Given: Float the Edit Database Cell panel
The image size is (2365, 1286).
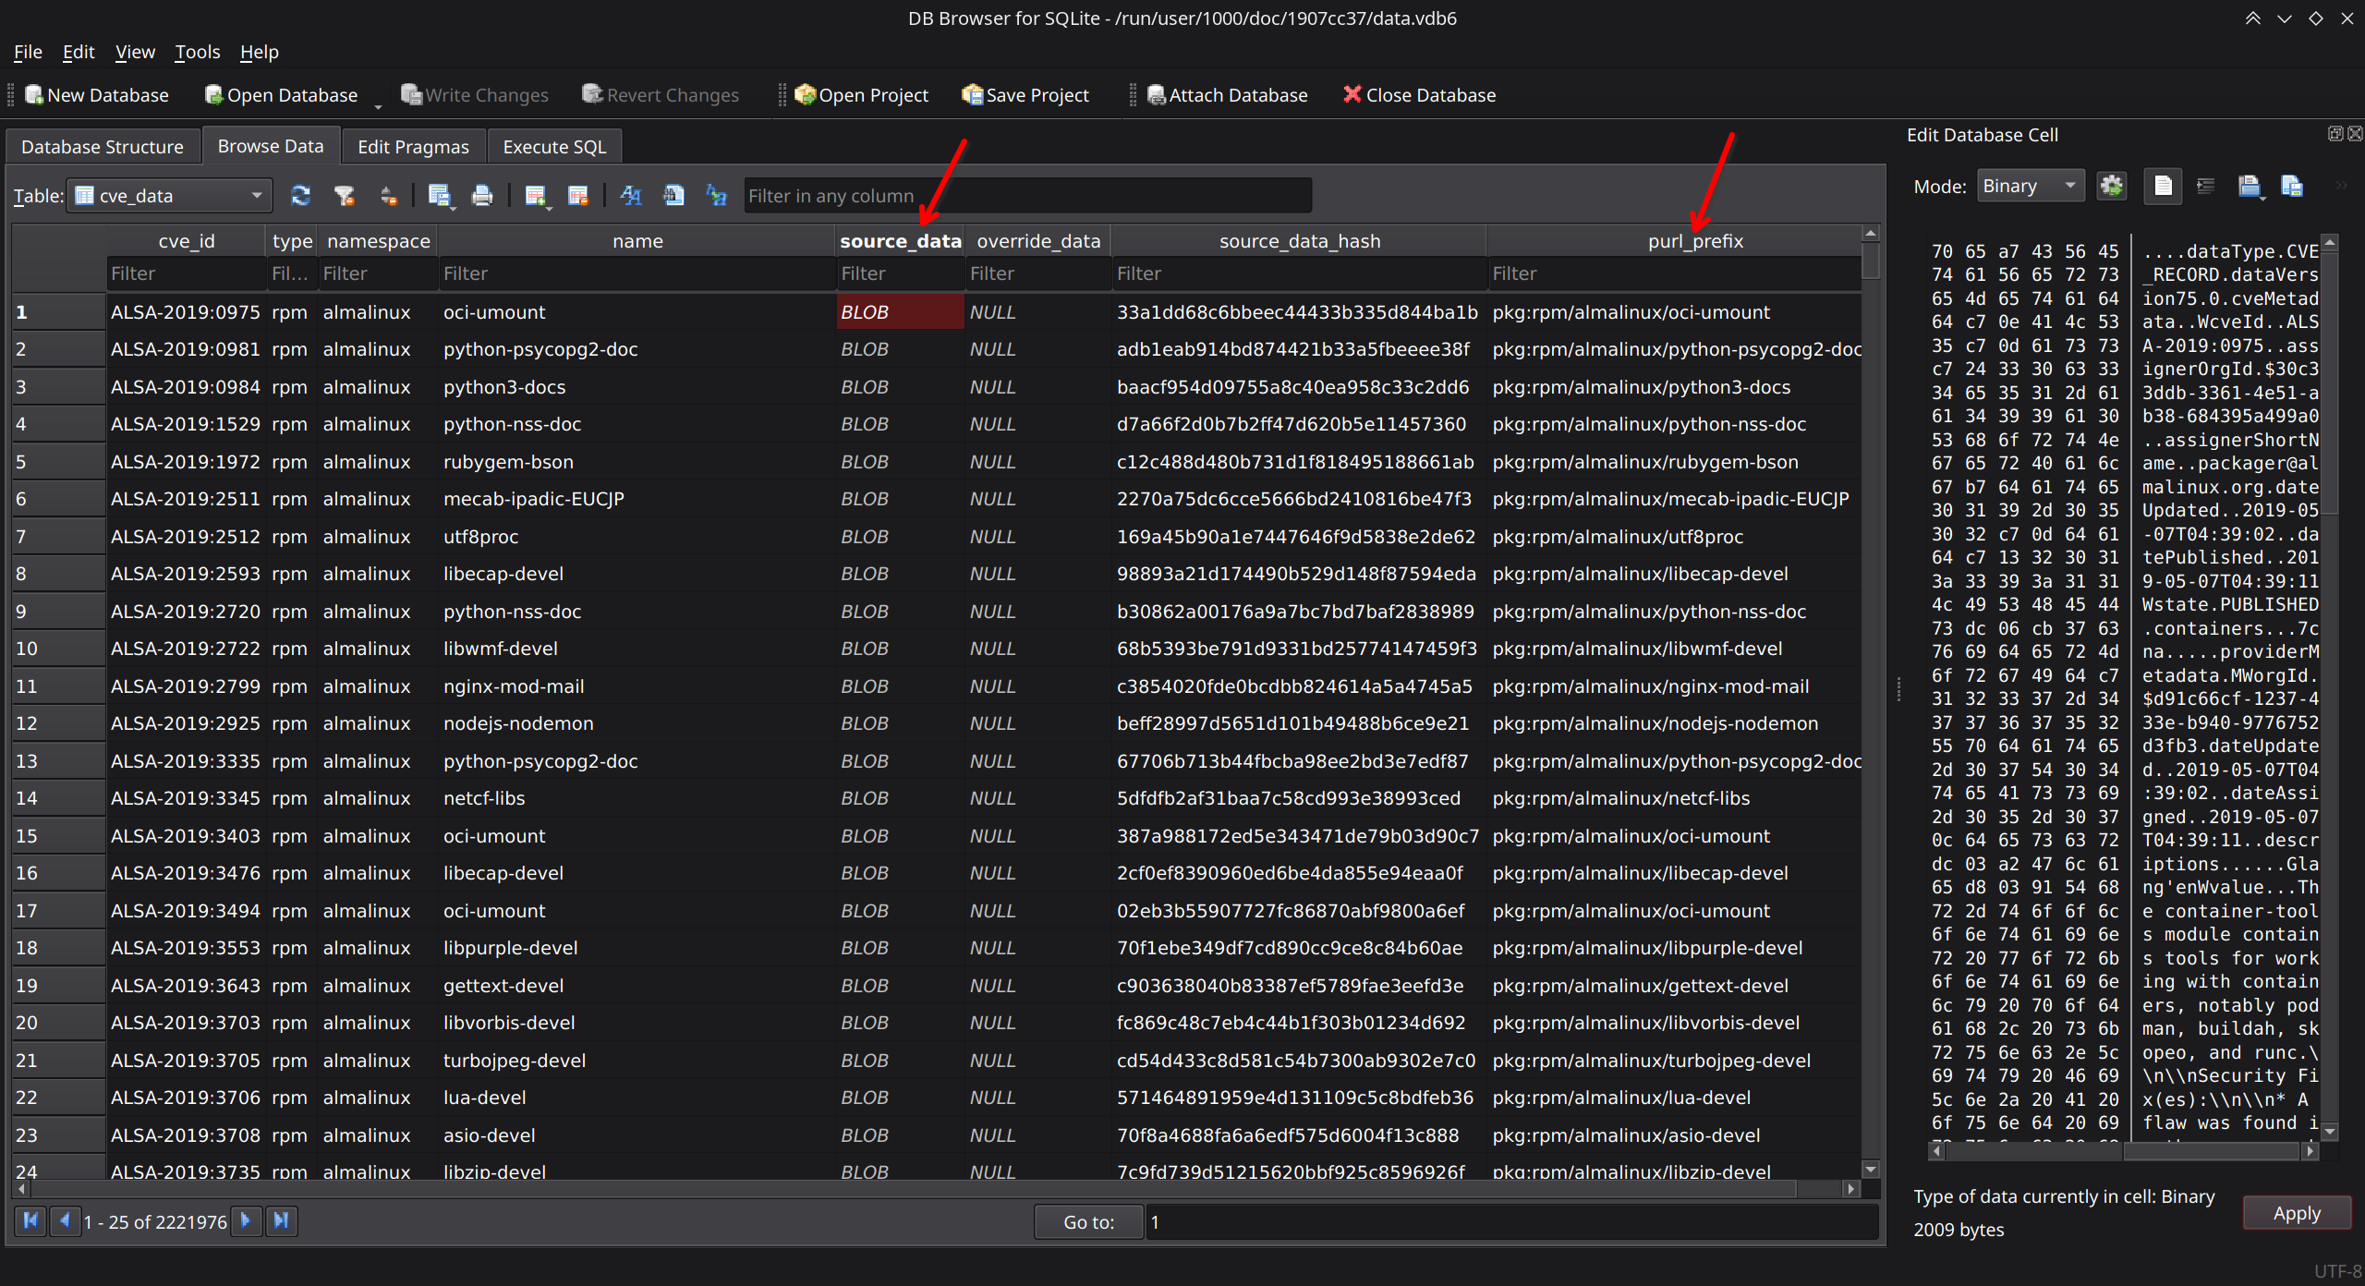Looking at the screenshot, I should [2335, 134].
